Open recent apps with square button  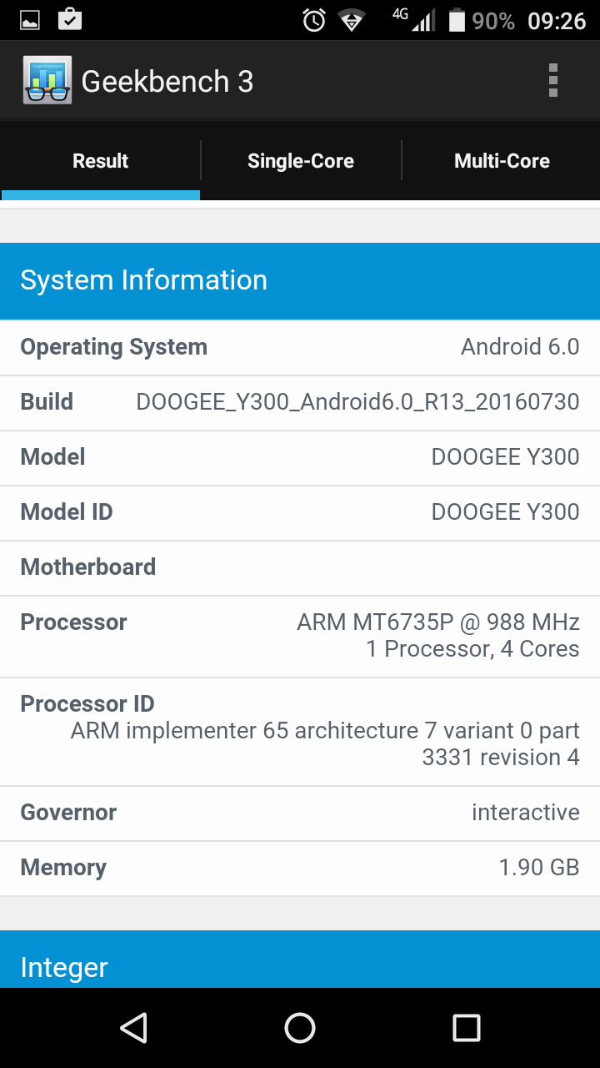466,1028
